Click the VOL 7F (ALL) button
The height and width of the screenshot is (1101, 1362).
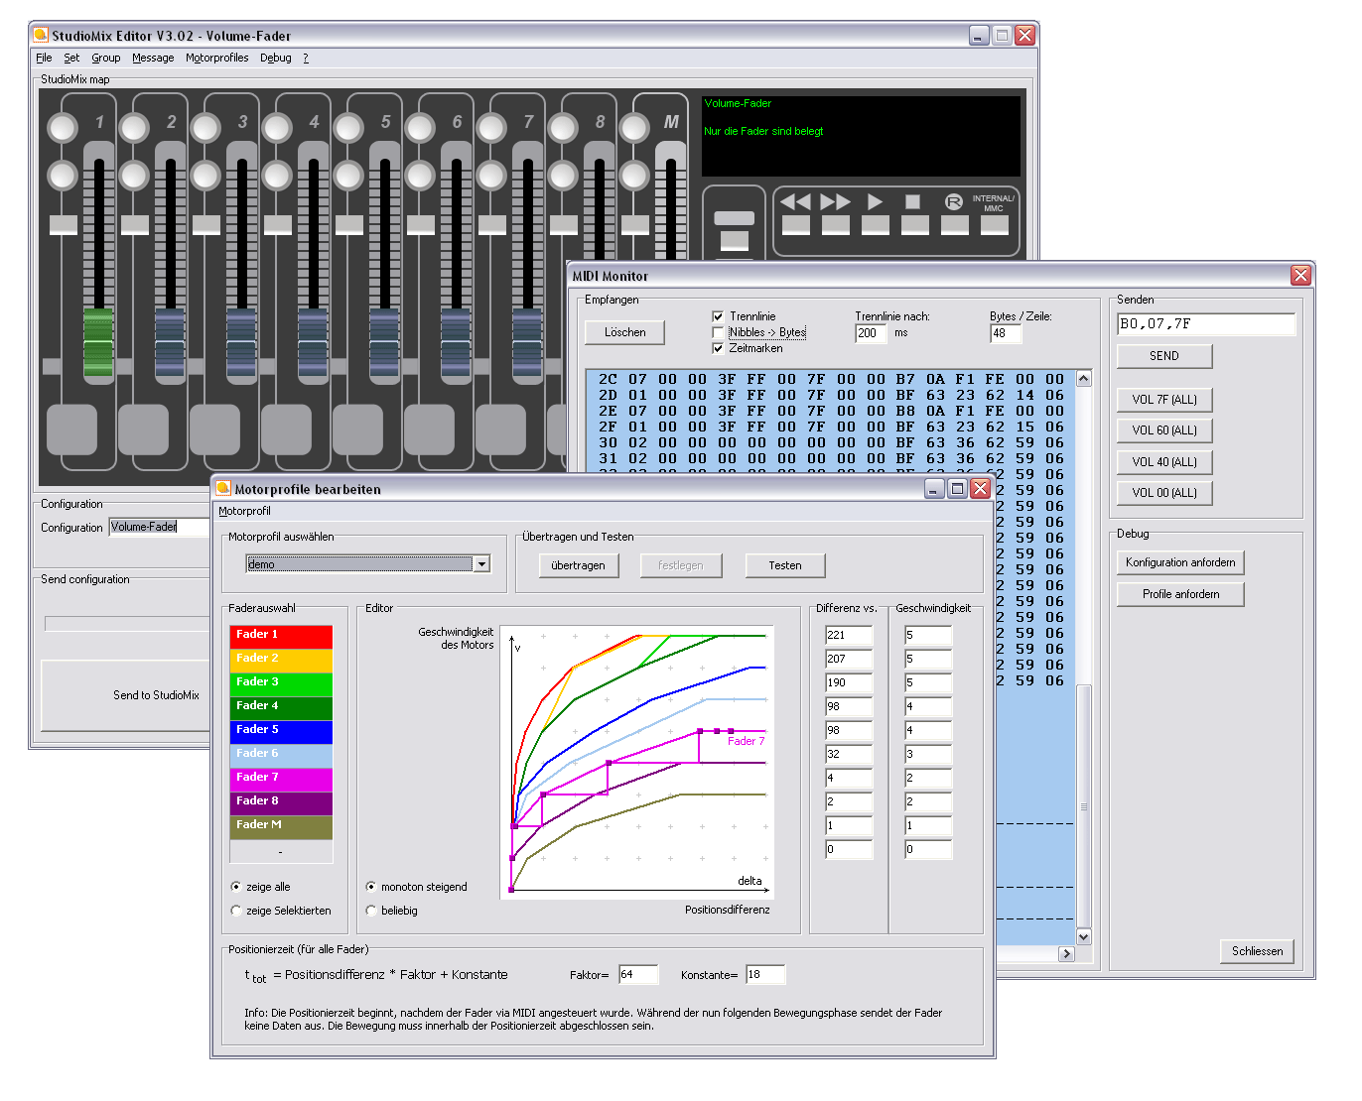point(1164,400)
